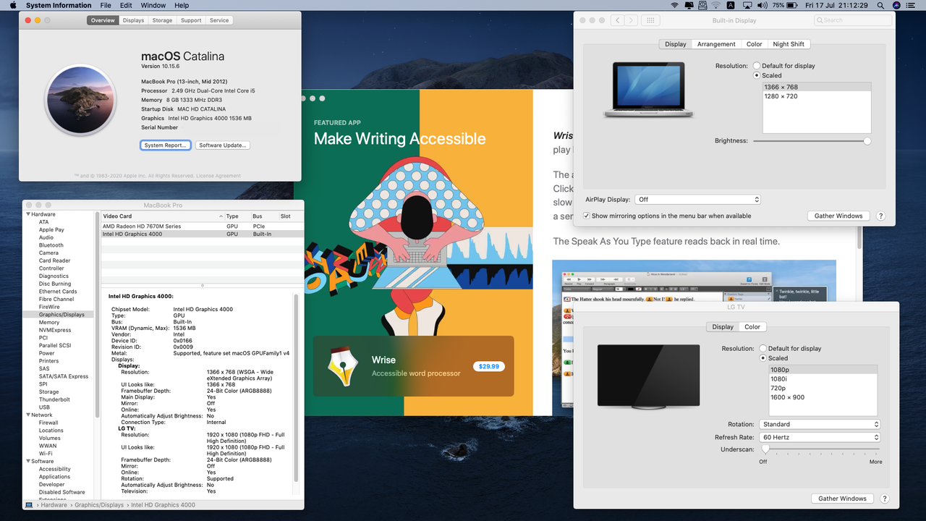Select Scaled in Built-in Display window

tap(757, 75)
